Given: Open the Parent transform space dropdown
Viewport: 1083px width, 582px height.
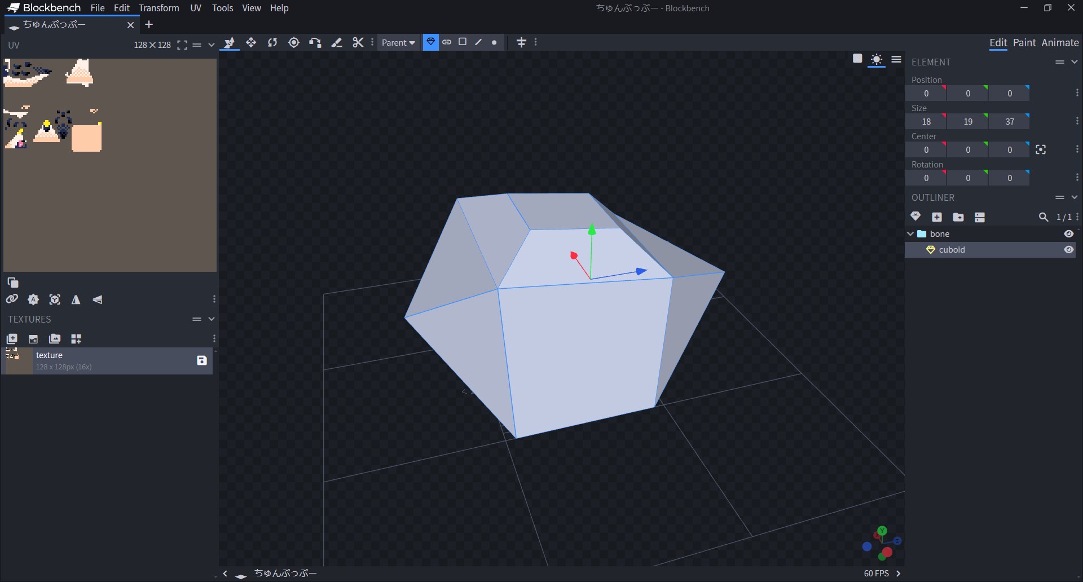Looking at the screenshot, I should (398, 42).
